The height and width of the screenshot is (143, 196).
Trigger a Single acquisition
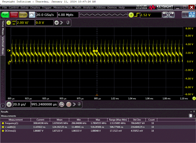point(23,15)
